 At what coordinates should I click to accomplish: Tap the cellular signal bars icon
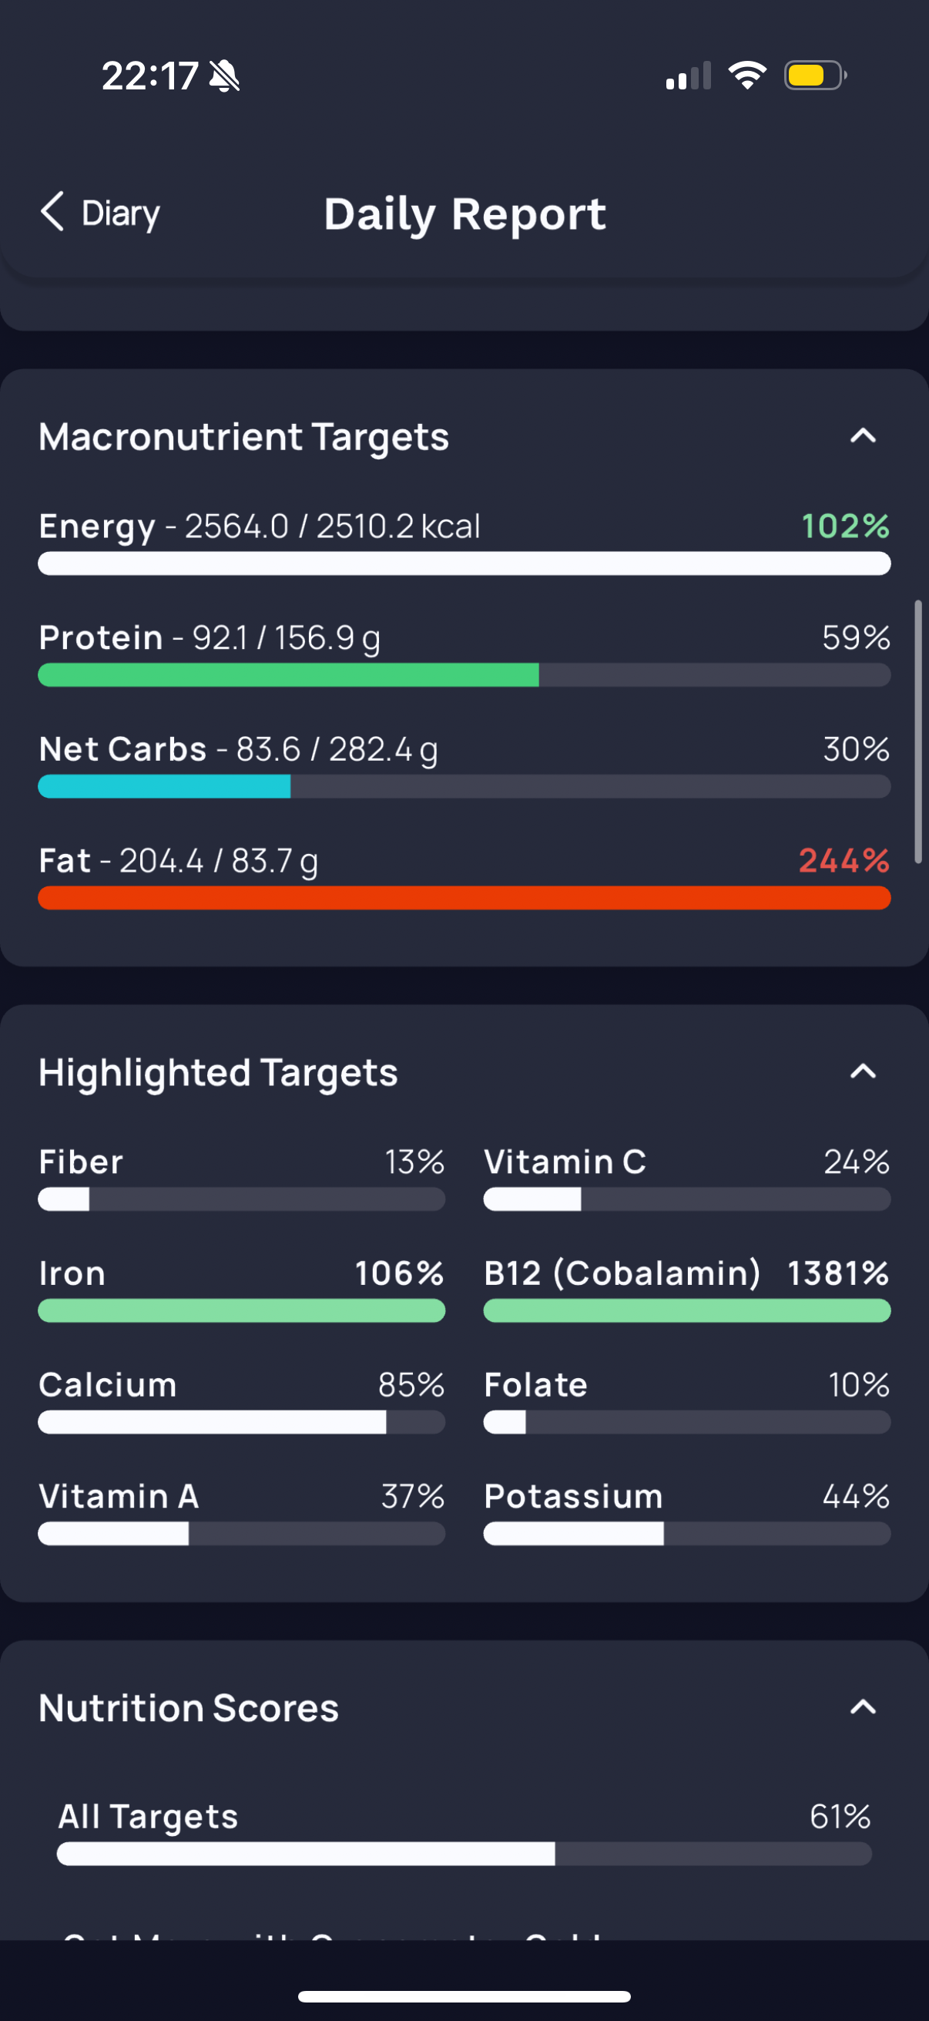pos(689,76)
